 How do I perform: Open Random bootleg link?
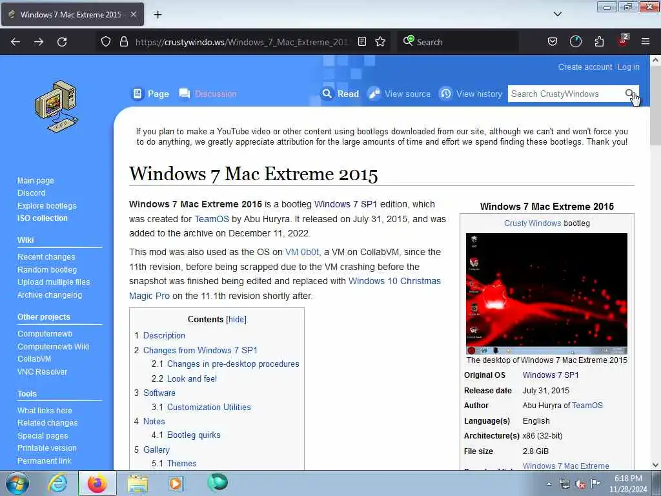click(x=46, y=269)
